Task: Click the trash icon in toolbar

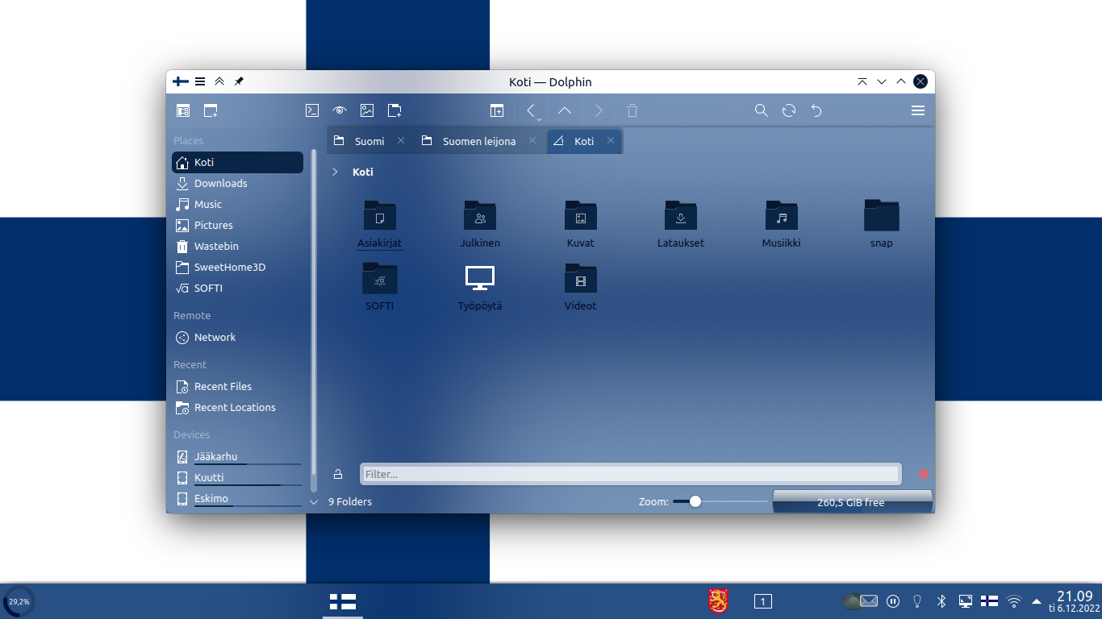Action: pos(632,110)
